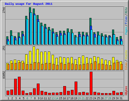129x101 pixels.
Task: Click the red 'KBytes' legend label
Action: [126, 91]
